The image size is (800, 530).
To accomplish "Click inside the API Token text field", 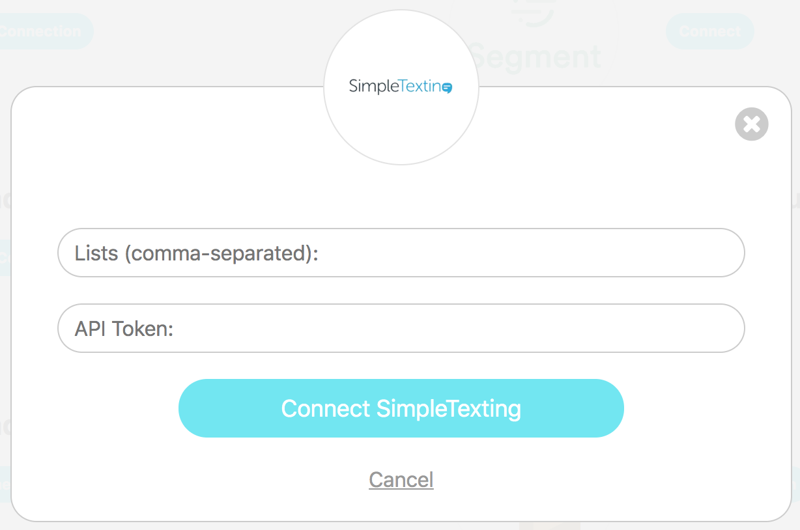I will tap(400, 328).
